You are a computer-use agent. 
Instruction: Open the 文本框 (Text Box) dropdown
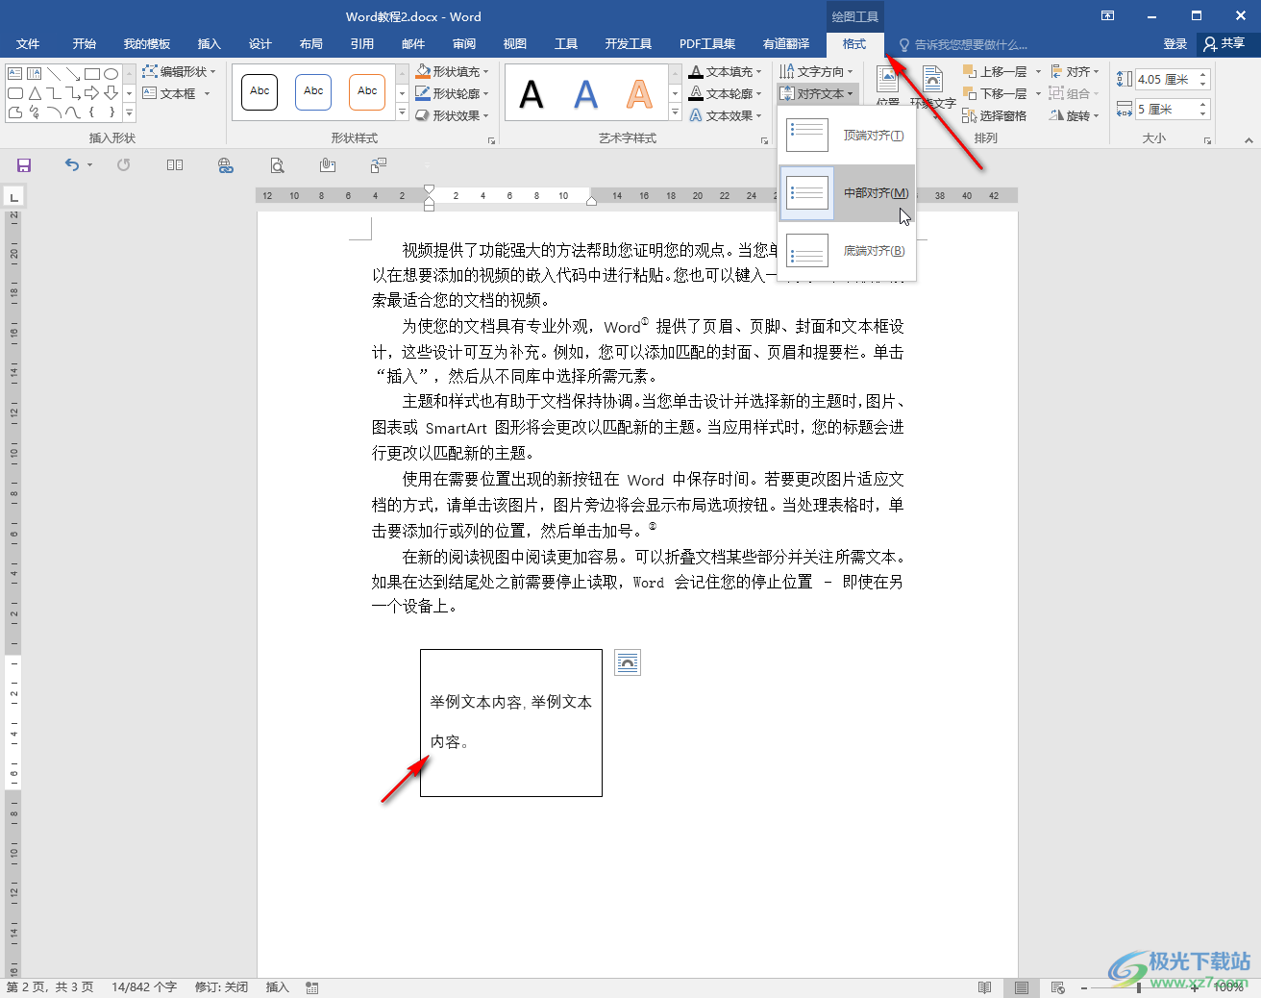[x=176, y=93]
